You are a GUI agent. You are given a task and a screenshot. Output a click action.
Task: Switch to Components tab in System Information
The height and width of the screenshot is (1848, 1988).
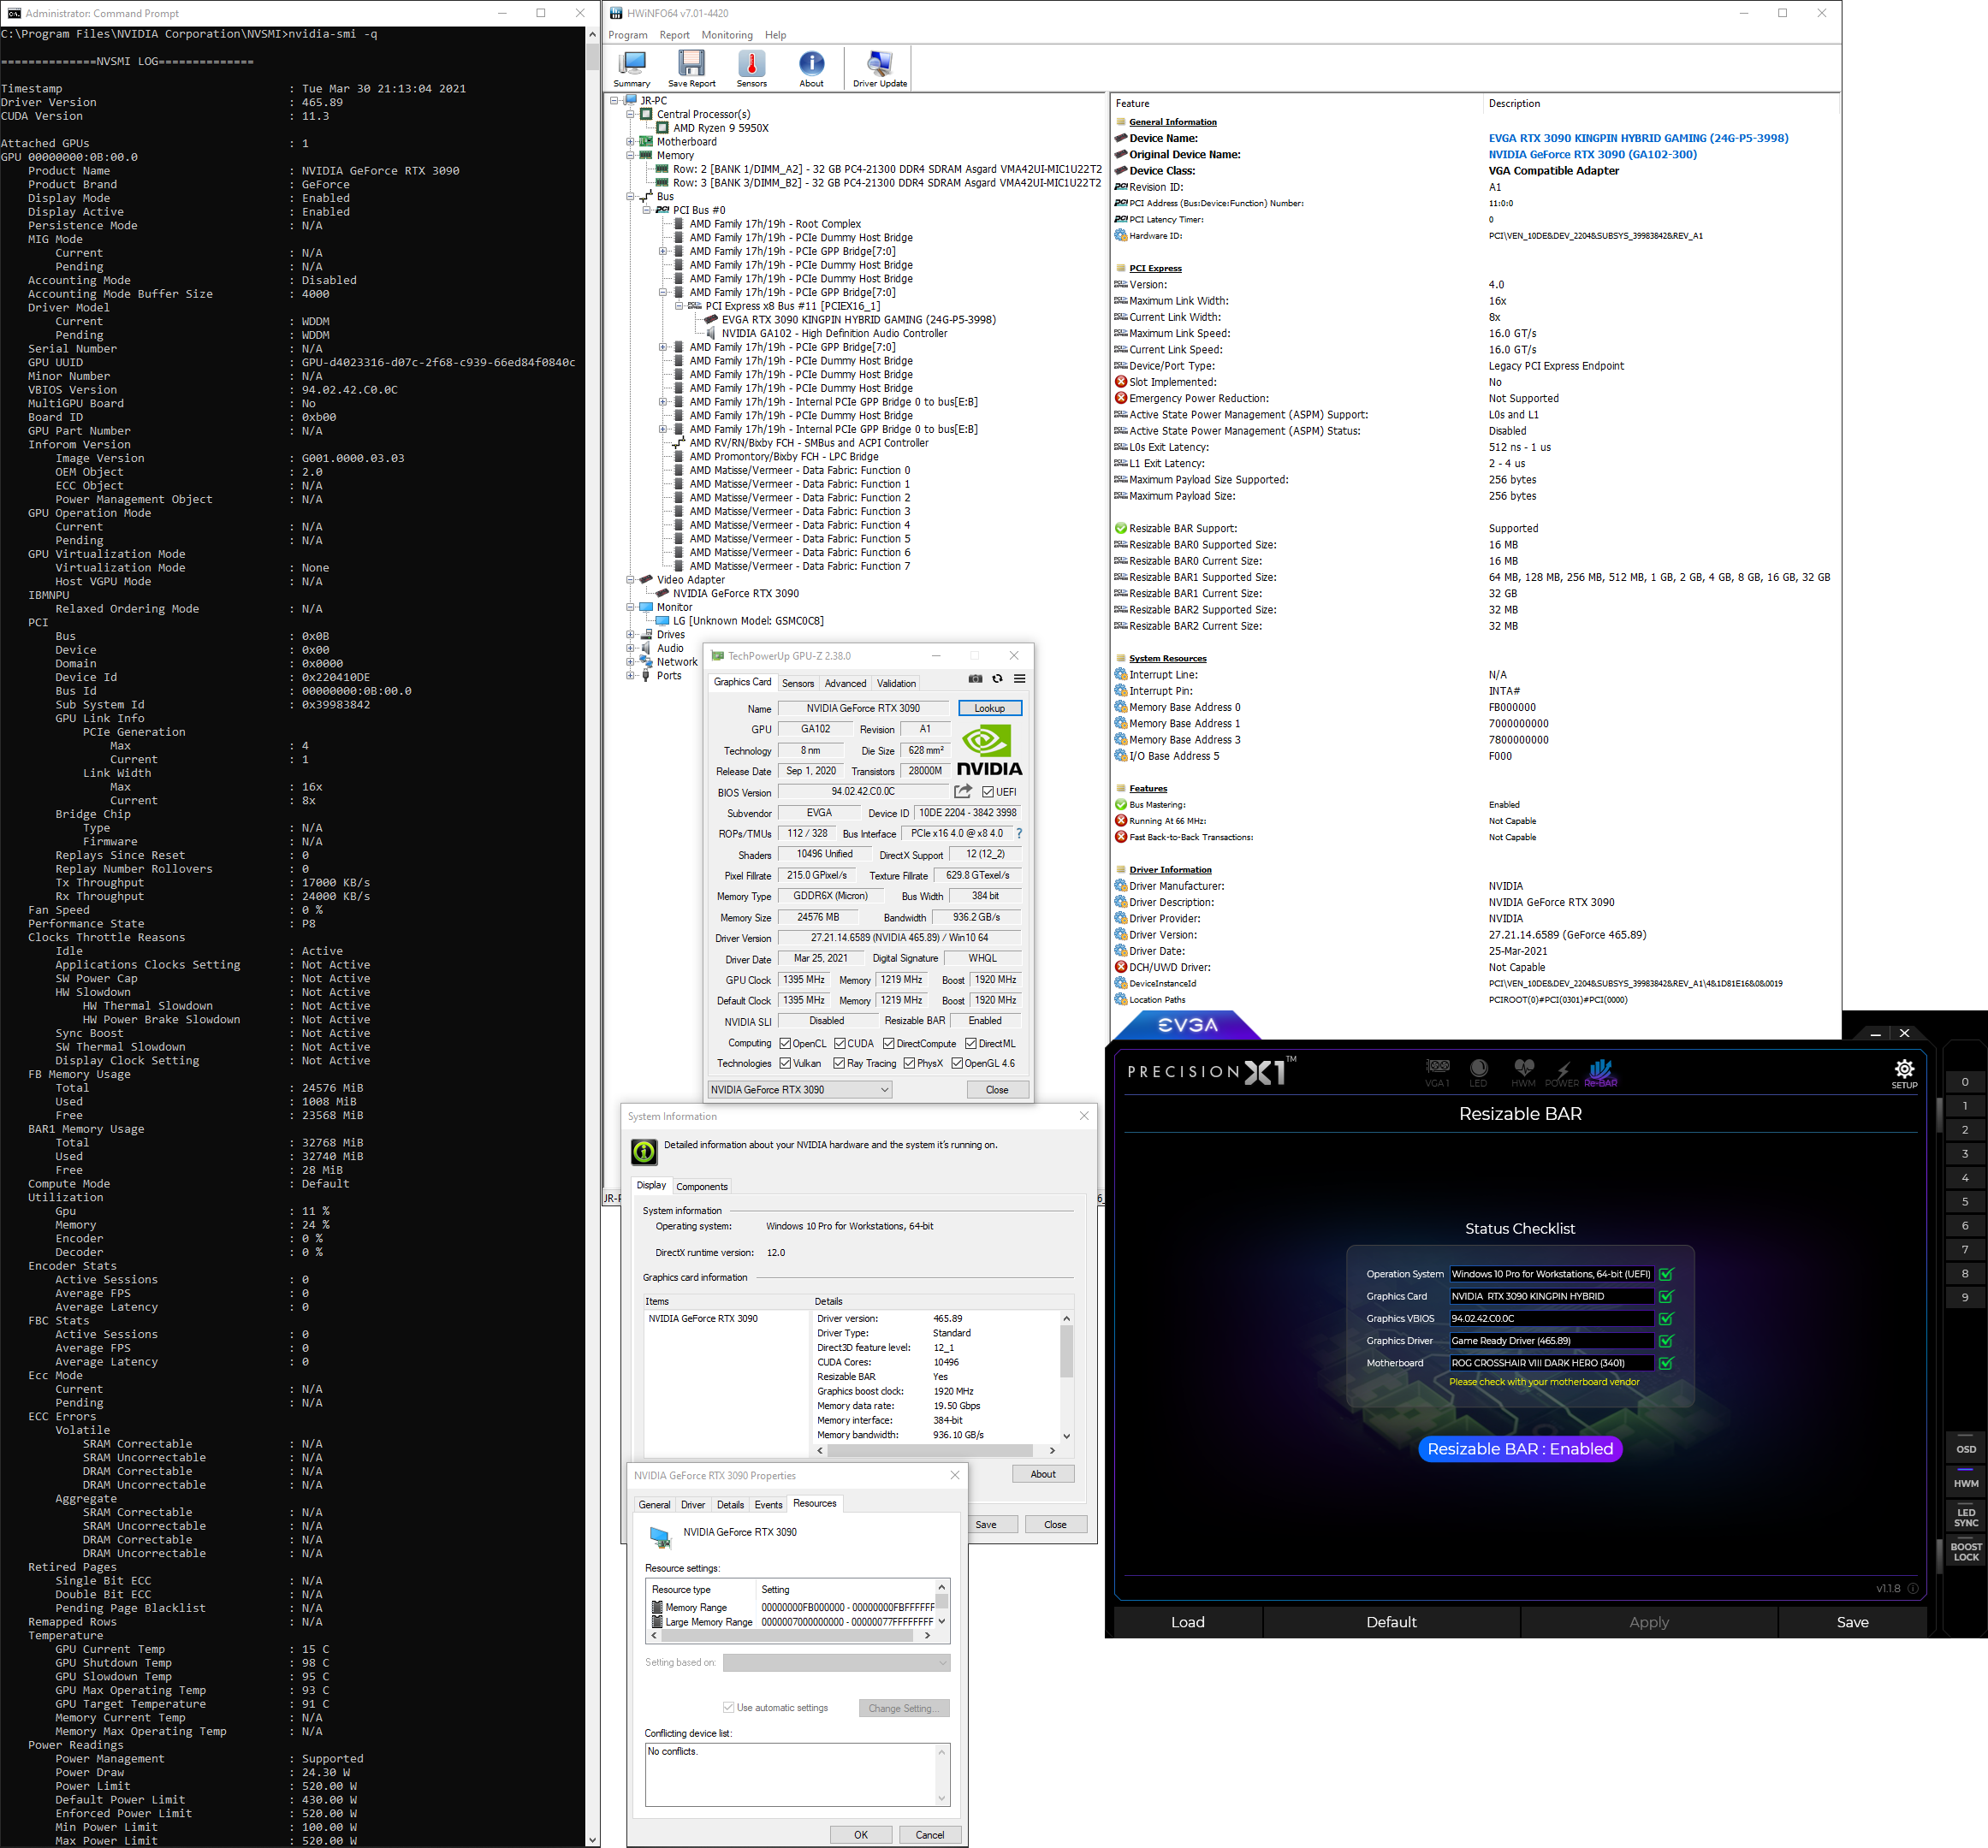point(702,1187)
